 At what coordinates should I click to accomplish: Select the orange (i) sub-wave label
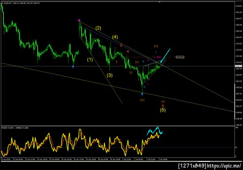tap(131, 72)
